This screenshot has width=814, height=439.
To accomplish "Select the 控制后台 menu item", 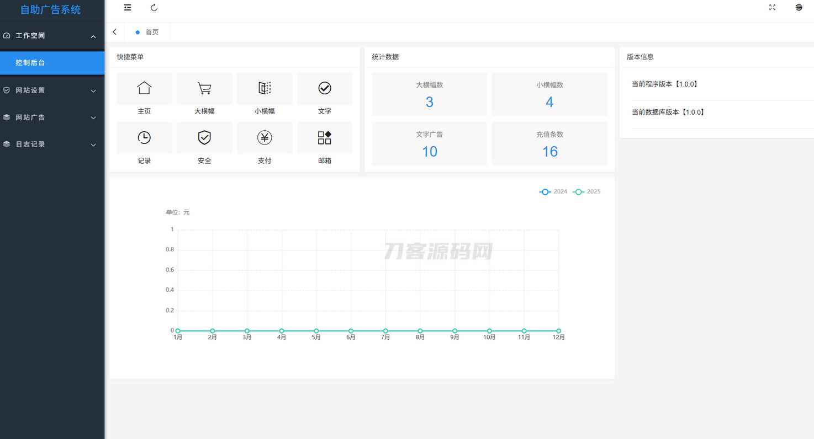I will [x=52, y=63].
